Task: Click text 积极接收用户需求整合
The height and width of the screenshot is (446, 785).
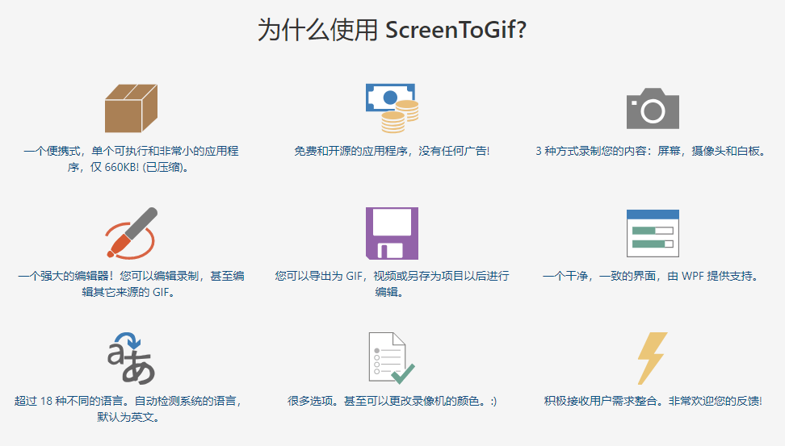Action: [x=653, y=401]
